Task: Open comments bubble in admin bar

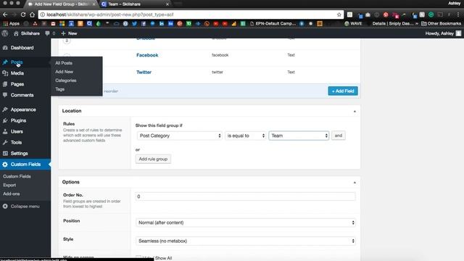Action: [50, 33]
